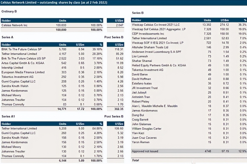Click 'Dung Bui' holder name
The width and height of the screenshot is (247, 164).
[x=138, y=115]
